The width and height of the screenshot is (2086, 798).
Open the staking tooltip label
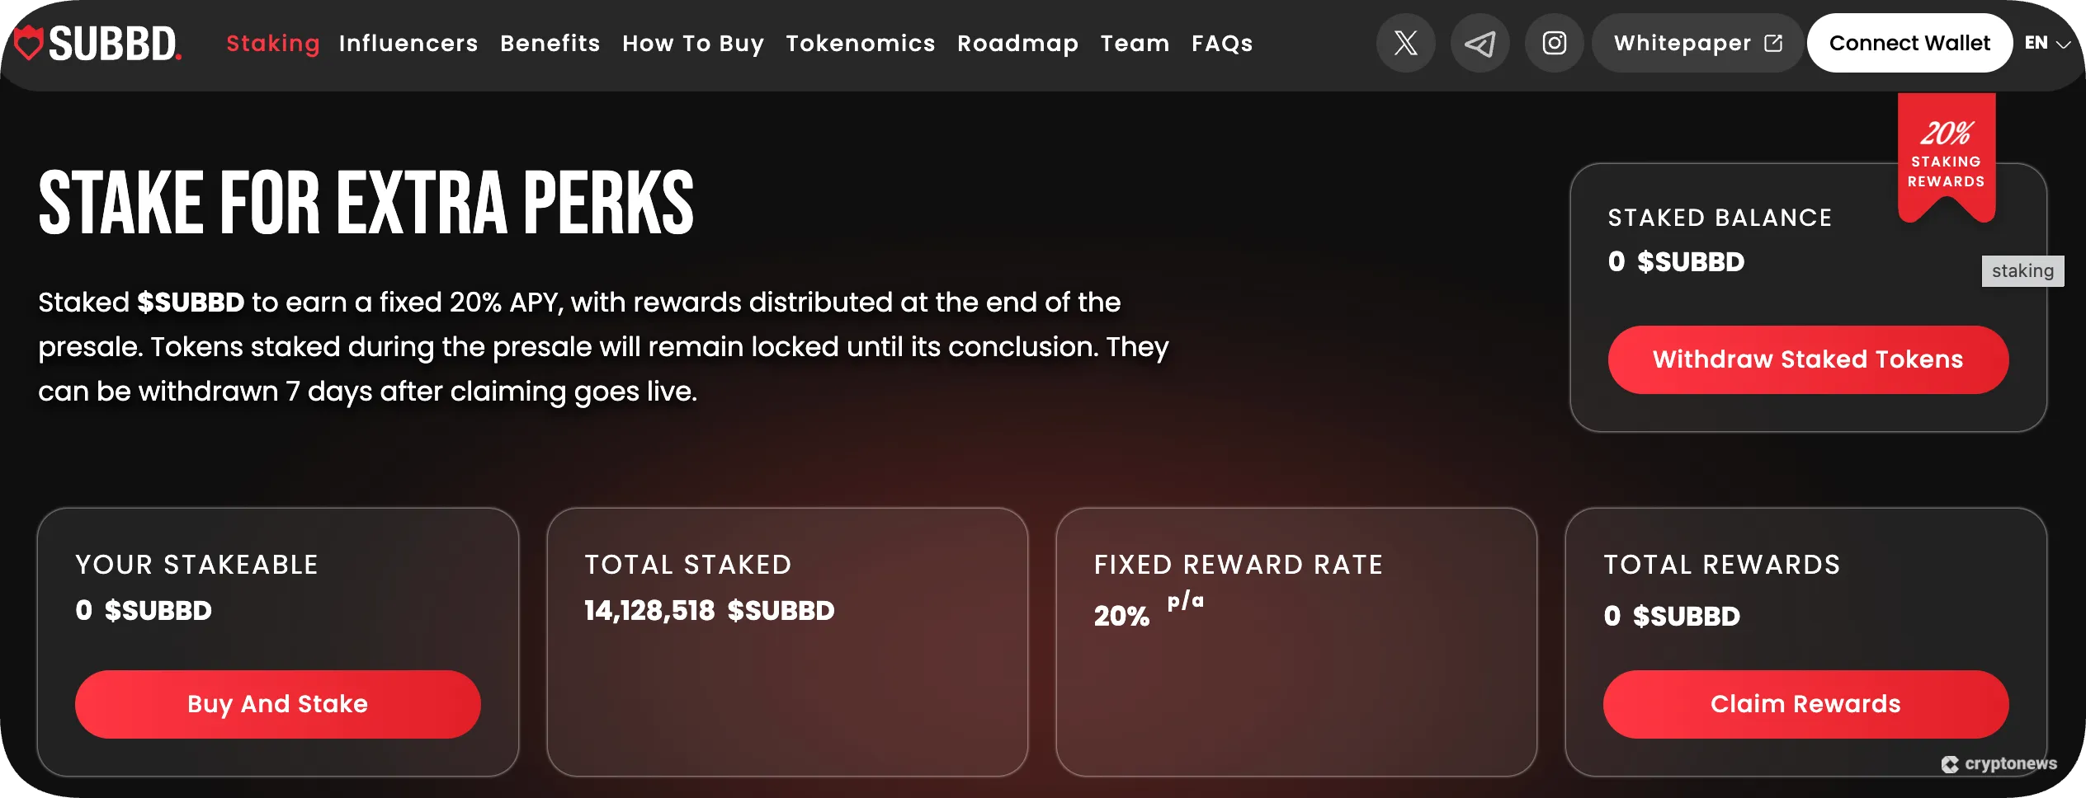pyautogui.click(x=2022, y=270)
